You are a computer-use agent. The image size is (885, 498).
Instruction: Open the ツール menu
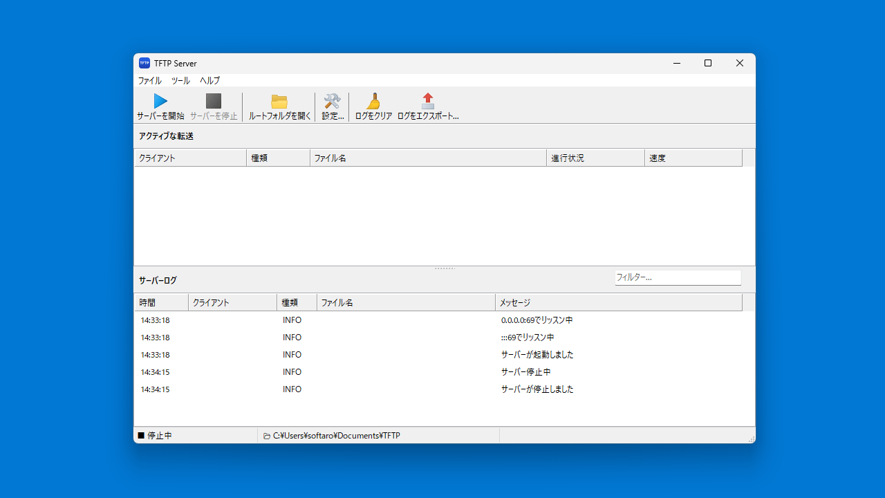click(x=180, y=81)
